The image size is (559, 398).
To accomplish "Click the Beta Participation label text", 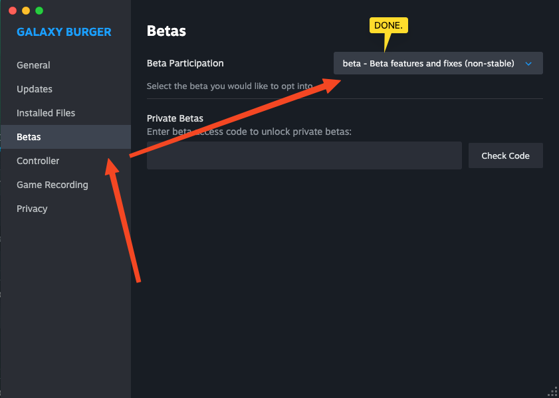I will tap(185, 63).
